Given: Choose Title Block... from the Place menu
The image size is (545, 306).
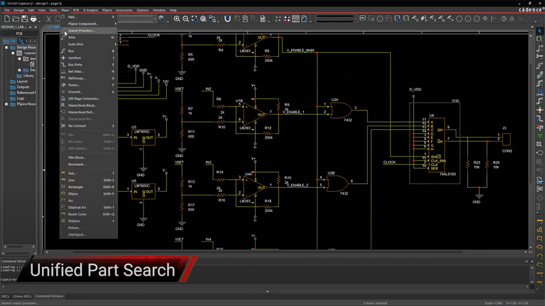Looking at the screenshot, I should 89,157.
